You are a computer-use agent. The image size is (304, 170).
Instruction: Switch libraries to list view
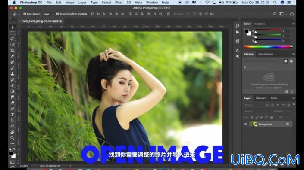(x=291, y=61)
